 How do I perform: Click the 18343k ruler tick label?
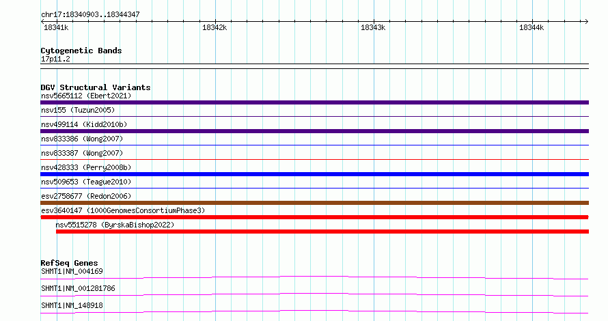373,27
